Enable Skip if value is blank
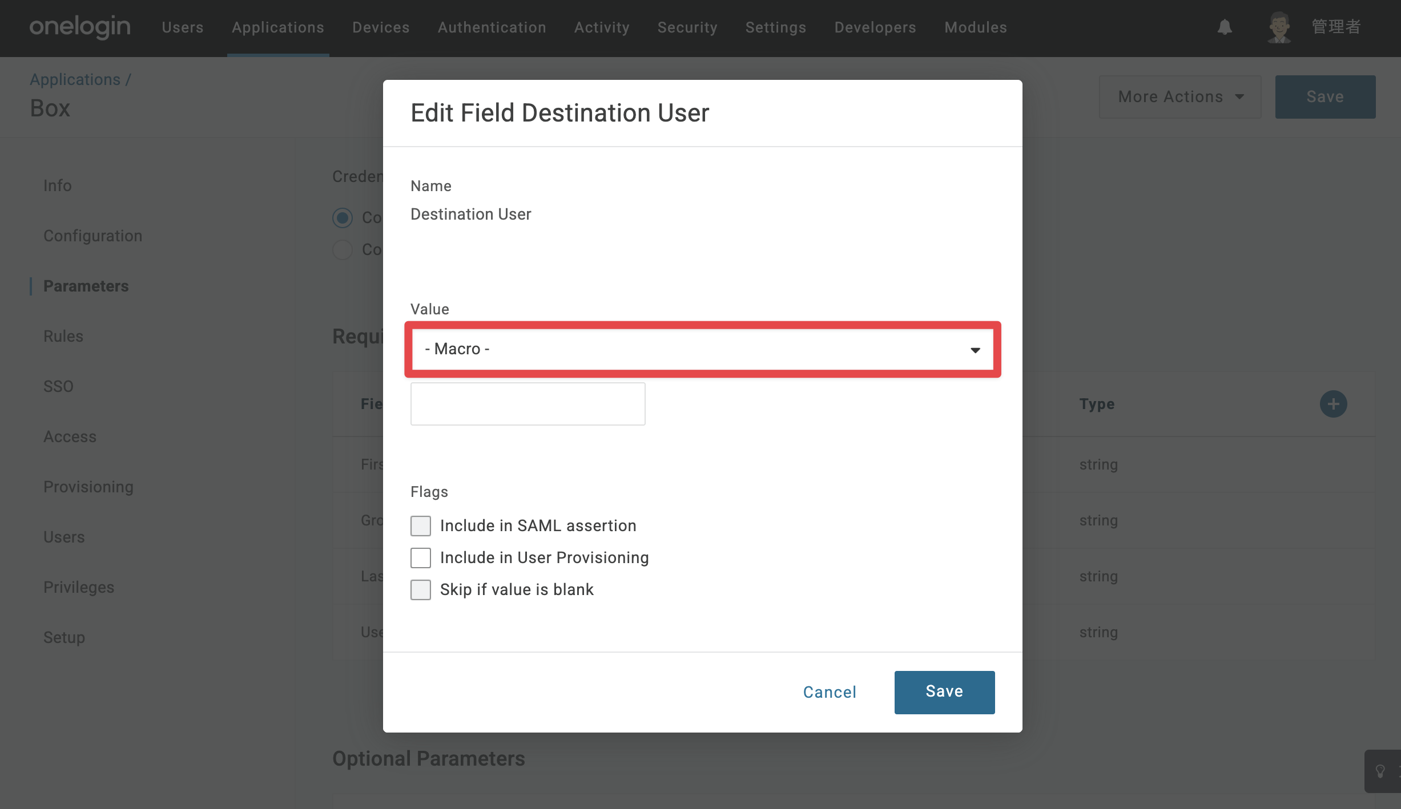Image resolution: width=1401 pixels, height=809 pixels. point(421,589)
